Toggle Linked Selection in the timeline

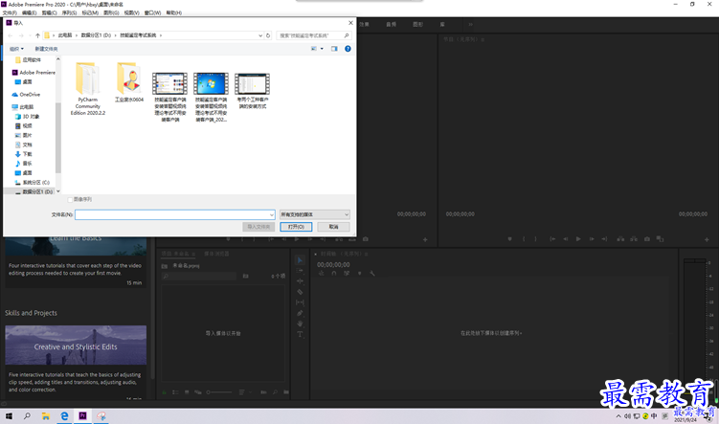pos(347,273)
